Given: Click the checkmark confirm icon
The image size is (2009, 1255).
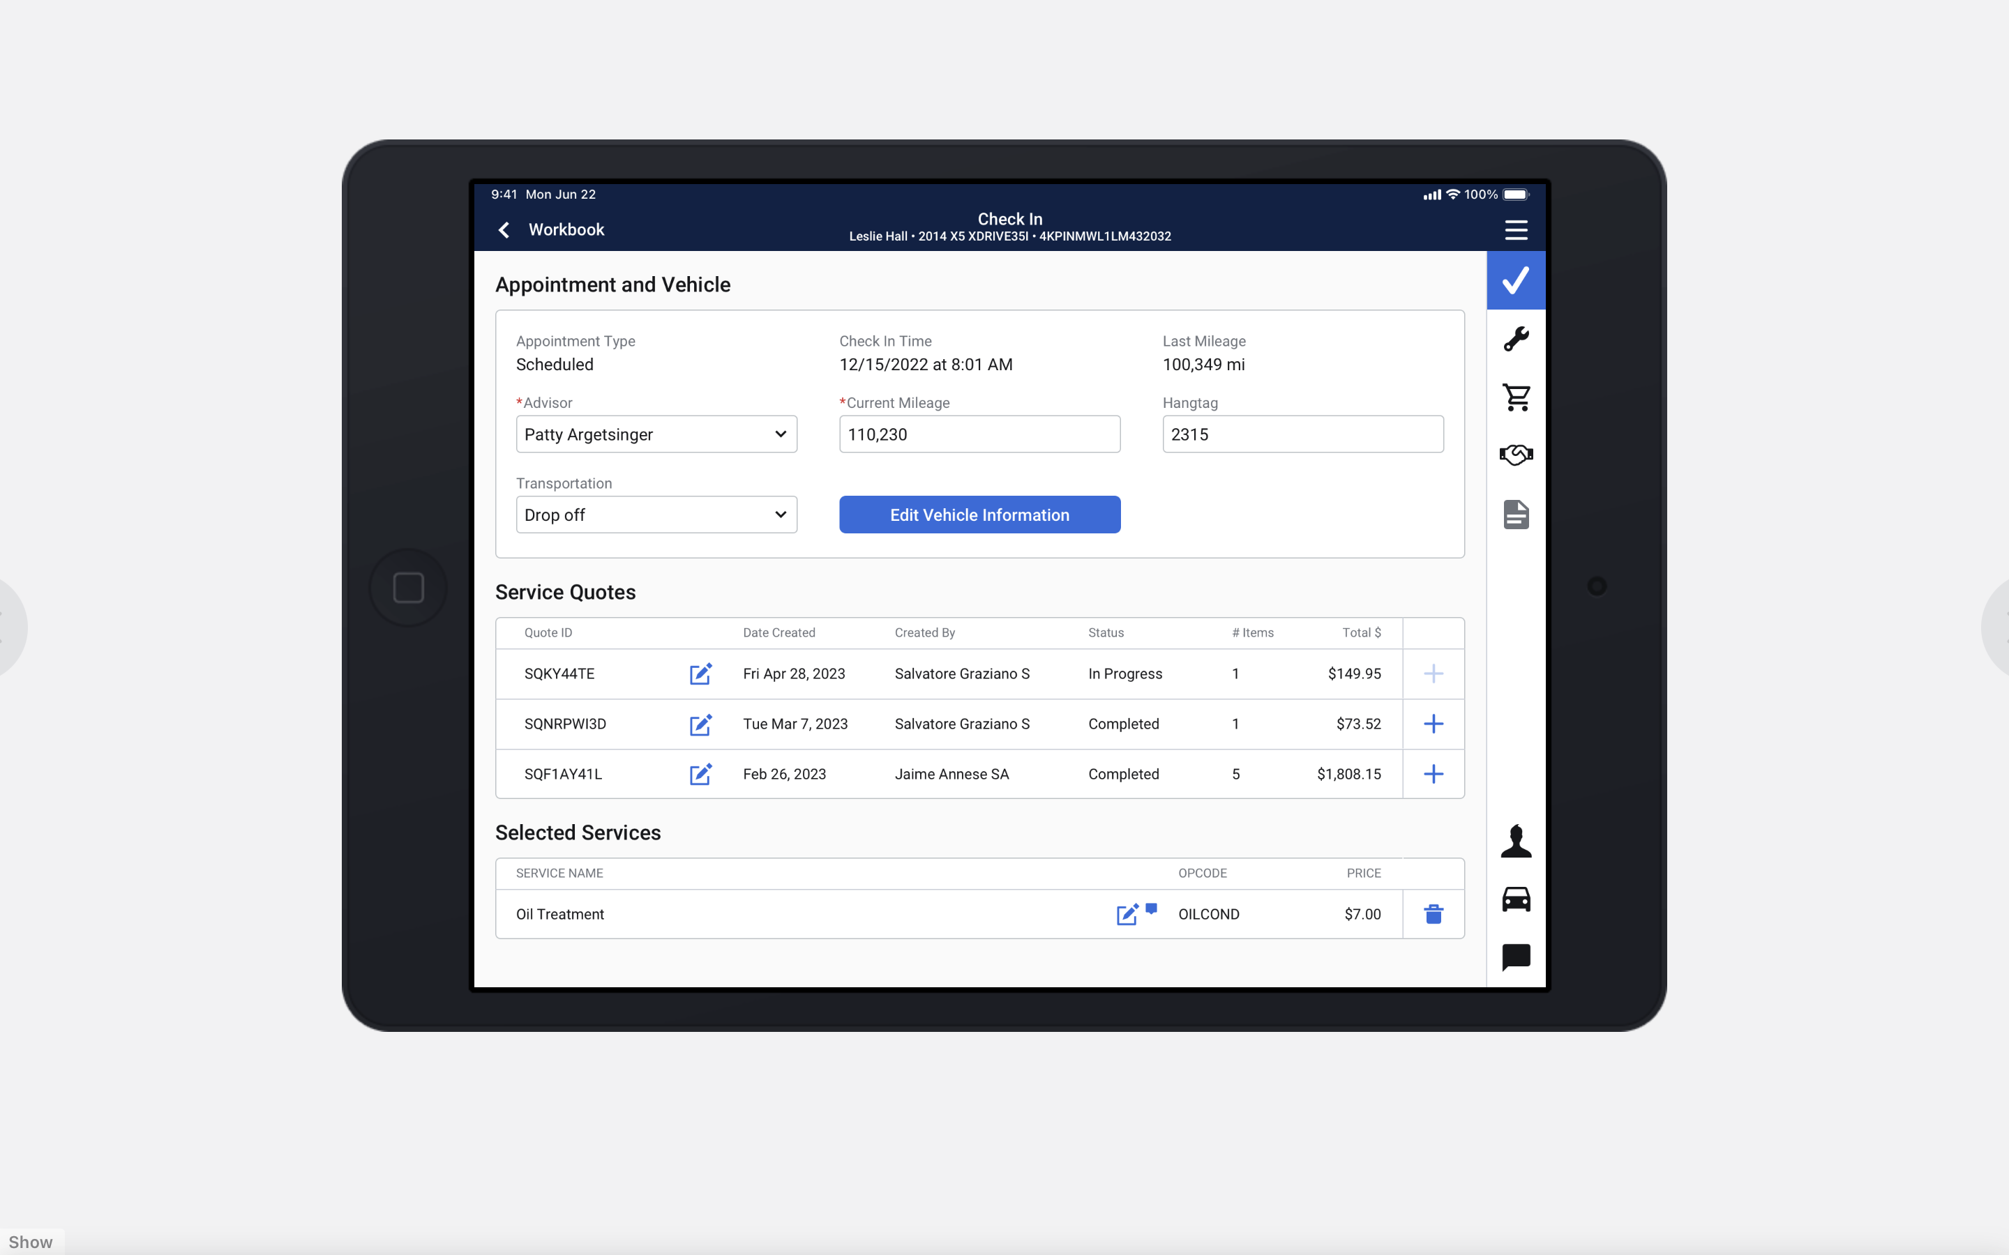Looking at the screenshot, I should tap(1516, 277).
